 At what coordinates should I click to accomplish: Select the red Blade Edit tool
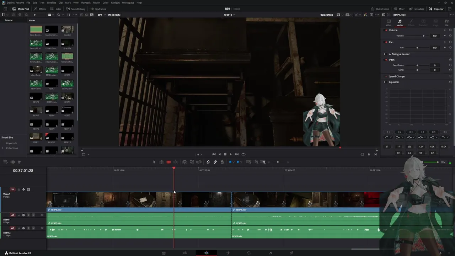pos(168,162)
